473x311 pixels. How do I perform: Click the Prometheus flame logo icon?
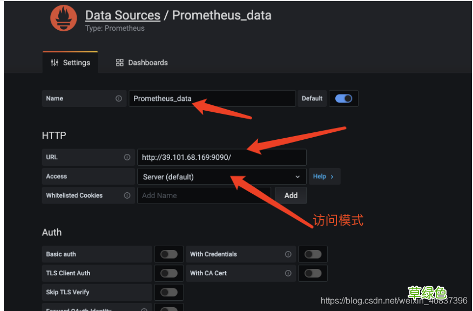coord(63,18)
